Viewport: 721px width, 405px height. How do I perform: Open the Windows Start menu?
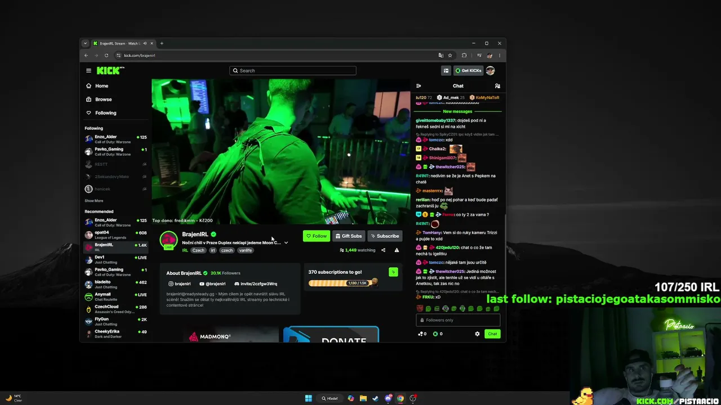point(309,398)
